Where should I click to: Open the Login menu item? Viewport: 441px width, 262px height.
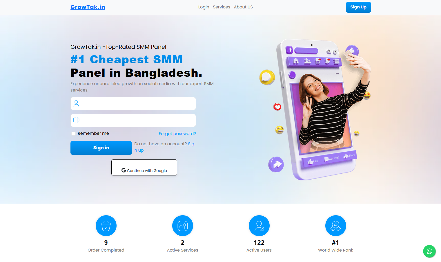pos(204,7)
